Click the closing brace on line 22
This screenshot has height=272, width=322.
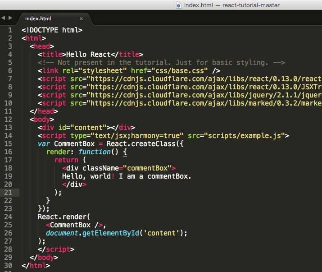tap(48, 201)
